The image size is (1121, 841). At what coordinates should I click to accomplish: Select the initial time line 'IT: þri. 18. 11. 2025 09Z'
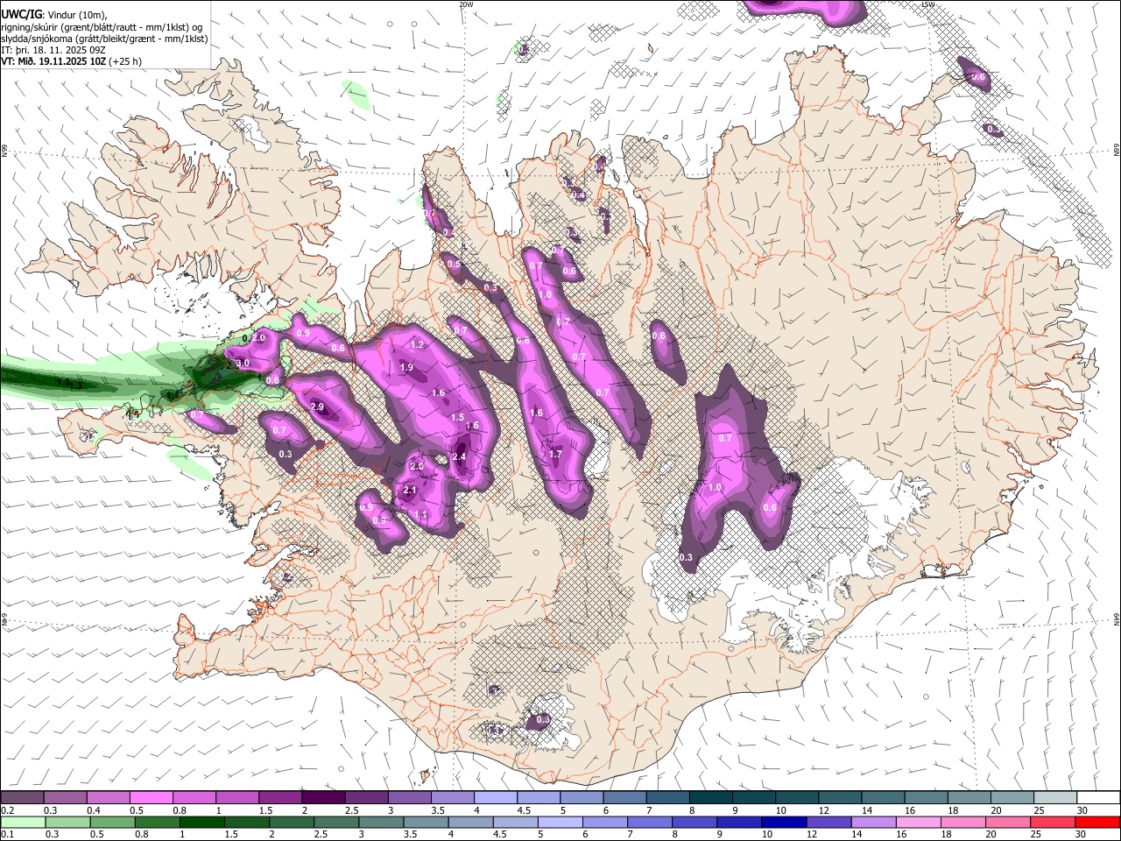53,50
